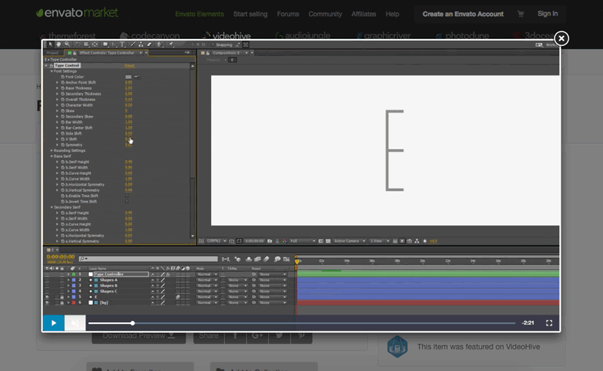Image resolution: width=603 pixels, height=371 pixels.
Task: Expand the Rounding Settings group
Action: [52, 151]
